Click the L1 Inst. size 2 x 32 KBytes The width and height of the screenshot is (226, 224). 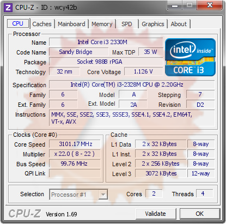point(161,154)
